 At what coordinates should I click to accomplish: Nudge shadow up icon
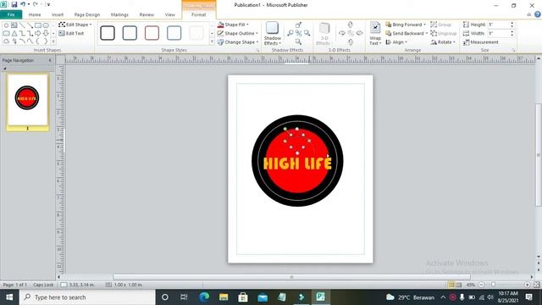[x=298, y=25]
